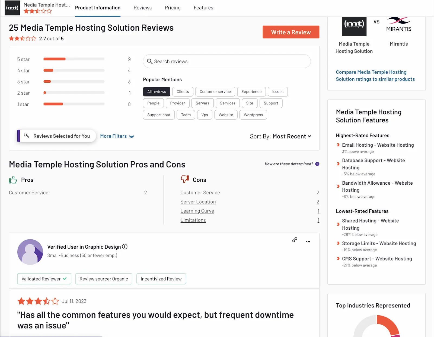The height and width of the screenshot is (337, 434).
Task: Copy review link via chain icon
Action: tap(295, 240)
